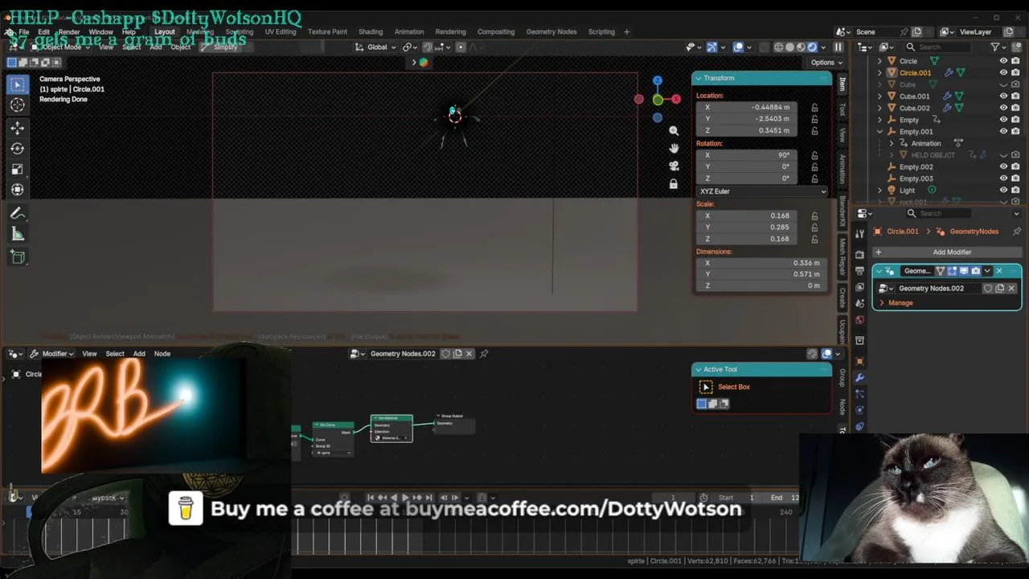The height and width of the screenshot is (579, 1029).
Task: Toggle lock on Scale Y
Action: point(814,228)
